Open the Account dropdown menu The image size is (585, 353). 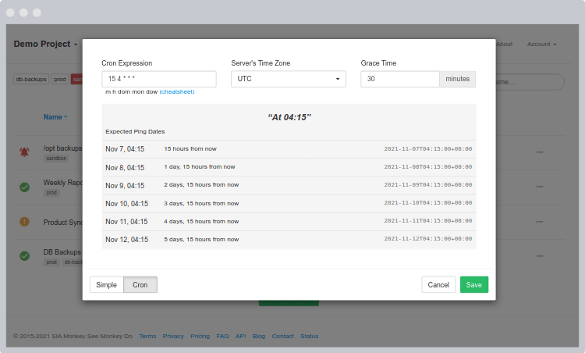(541, 44)
